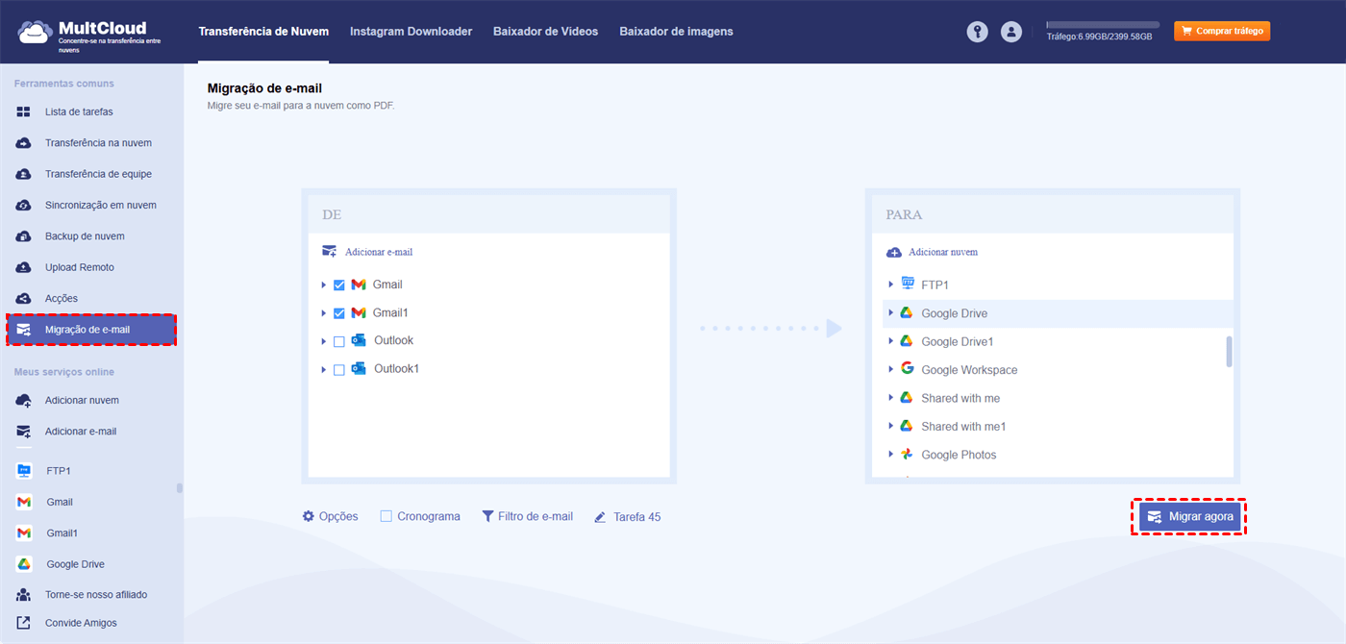
Task: Expand the FTP1 destination node
Action: [x=891, y=285]
